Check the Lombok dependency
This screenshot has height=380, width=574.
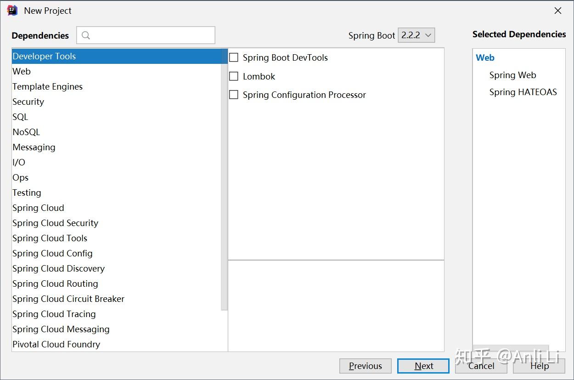coord(234,76)
